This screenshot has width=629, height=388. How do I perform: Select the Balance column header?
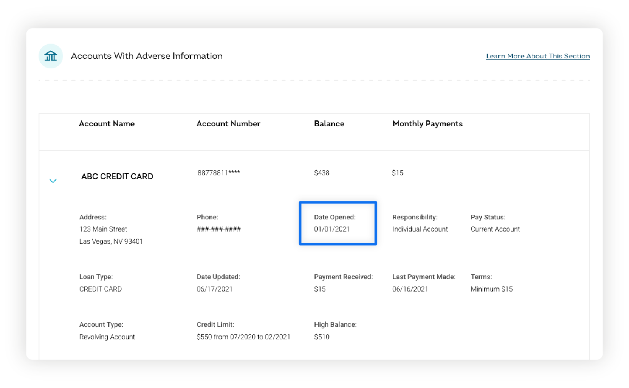click(x=329, y=124)
